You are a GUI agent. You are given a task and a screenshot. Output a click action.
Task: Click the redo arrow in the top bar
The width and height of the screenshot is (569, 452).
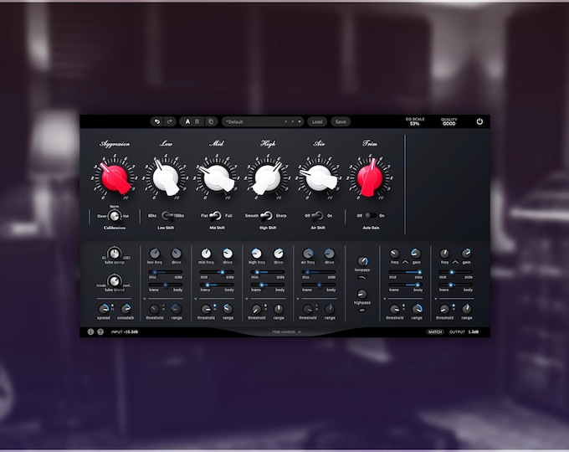click(x=170, y=121)
